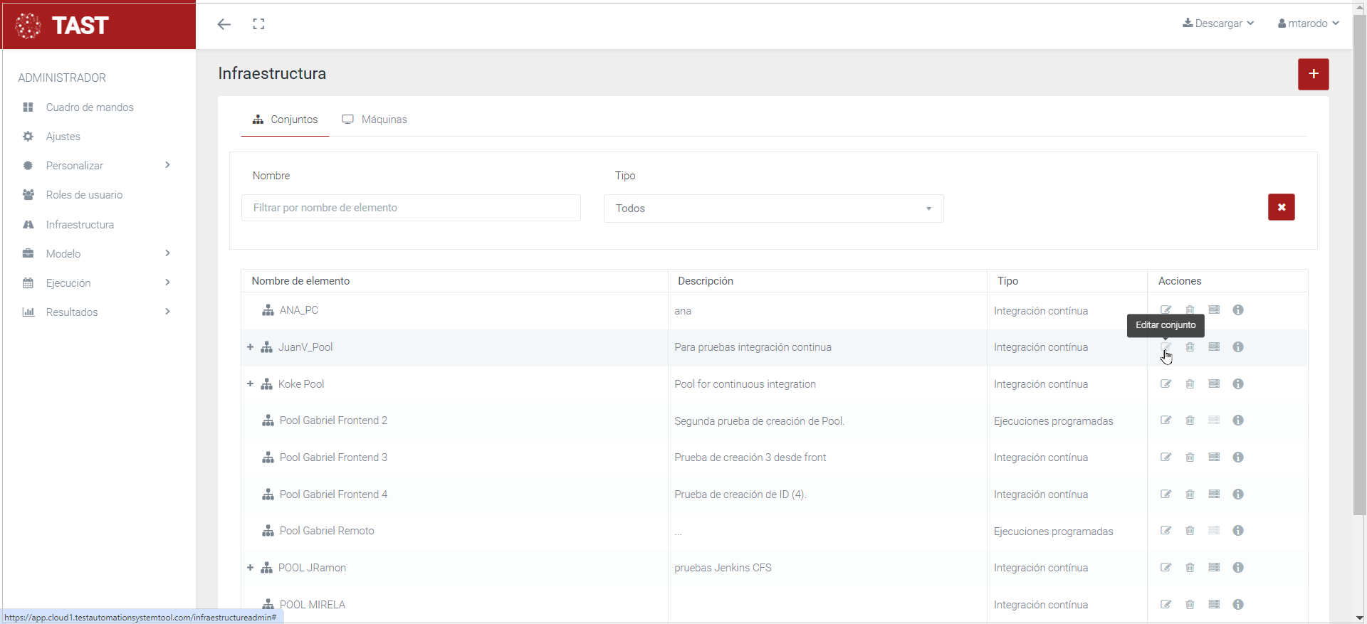
Task: Expand the POOL JRamon row
Action: [x=250, y=568]
